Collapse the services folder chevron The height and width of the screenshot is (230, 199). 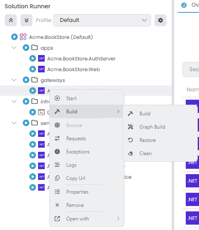click(x=14, y=123)
